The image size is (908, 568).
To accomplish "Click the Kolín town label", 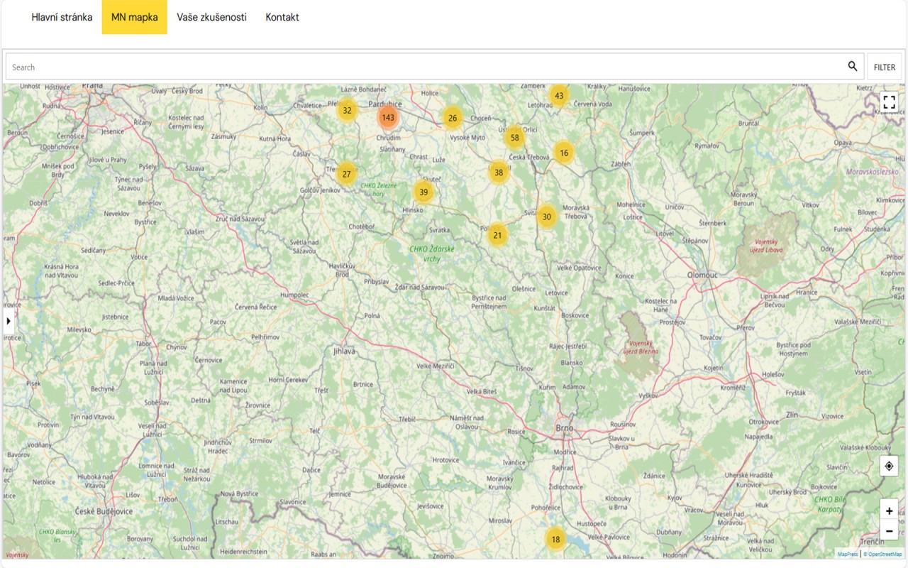I will pyautogui.click(x=260, y=107).
